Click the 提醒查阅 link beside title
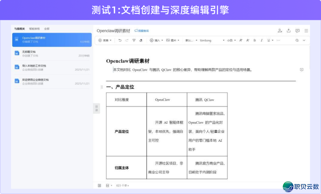This screenshot has width=321, height=194. click(141, 31)
